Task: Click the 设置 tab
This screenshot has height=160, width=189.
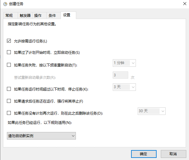Action: (x=68, y=15)
